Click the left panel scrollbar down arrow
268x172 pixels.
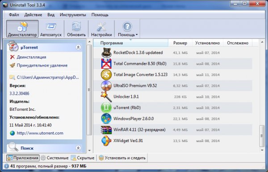point(89,151)
